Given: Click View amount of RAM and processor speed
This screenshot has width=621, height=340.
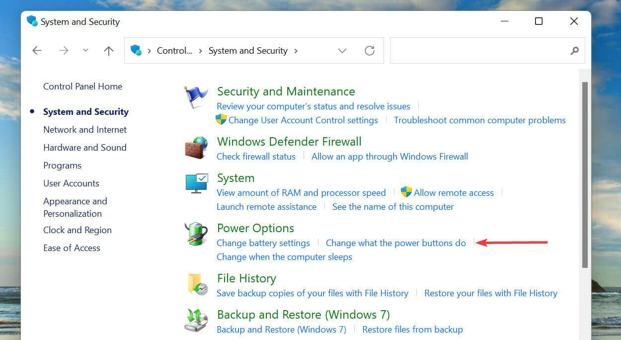Looking at the screenshot, I should point(301,193).
